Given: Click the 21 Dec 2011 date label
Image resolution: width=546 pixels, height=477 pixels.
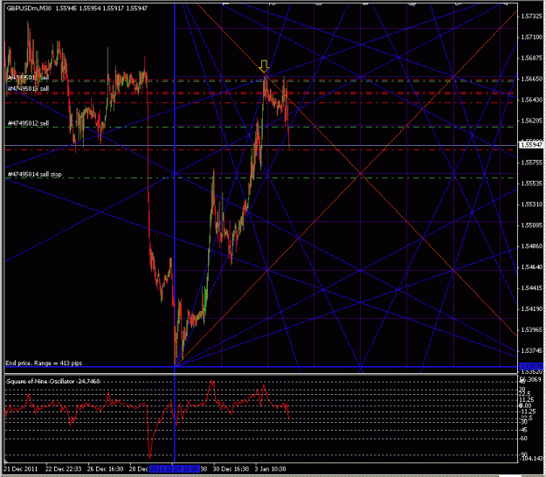Looking at the screenshot, I should click(21, 468).
